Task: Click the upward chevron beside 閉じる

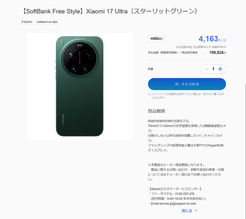Action: pyautogui.click(x=196, y=210)
